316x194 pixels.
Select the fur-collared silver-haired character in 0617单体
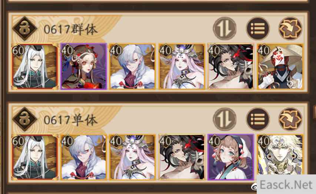pos(83,157)
